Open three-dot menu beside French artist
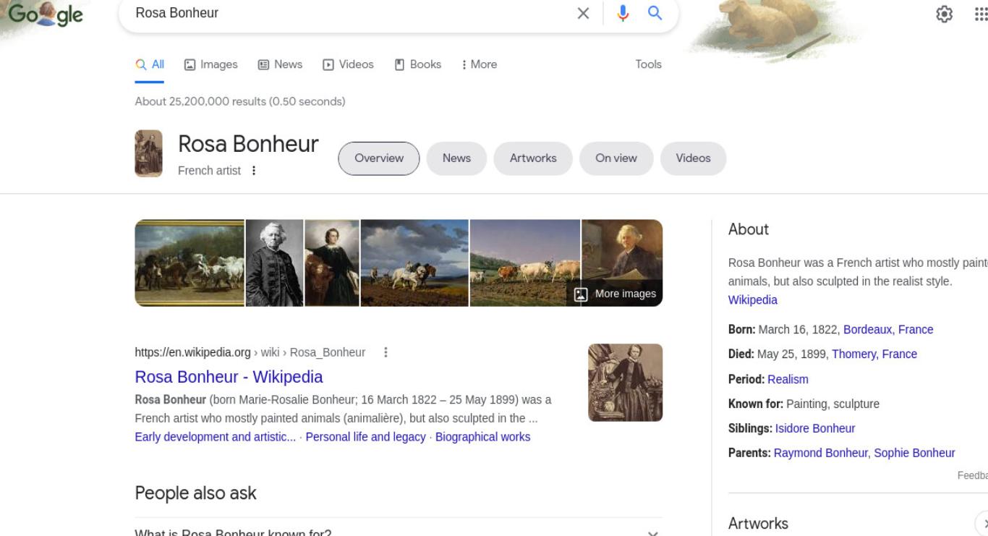988x536 pixels. click(x=253, y=171)
